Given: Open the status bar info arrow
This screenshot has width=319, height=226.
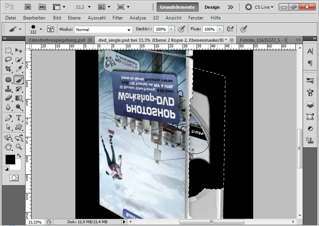Looking at the screenshot, I should pyautogui.click(x=124, y=222).
